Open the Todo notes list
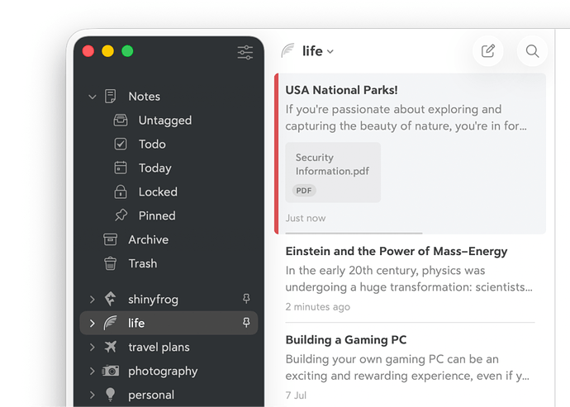Image resolution: width=570 pixels, height=407 pixels. 152,144
